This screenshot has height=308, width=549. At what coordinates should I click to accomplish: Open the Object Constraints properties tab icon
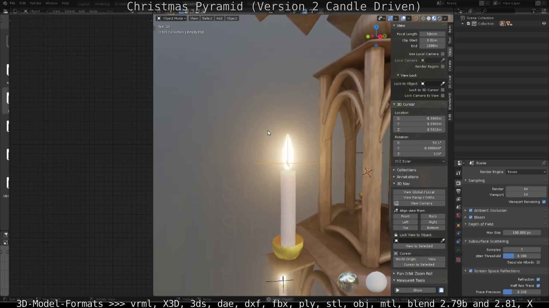coord(458,241)
